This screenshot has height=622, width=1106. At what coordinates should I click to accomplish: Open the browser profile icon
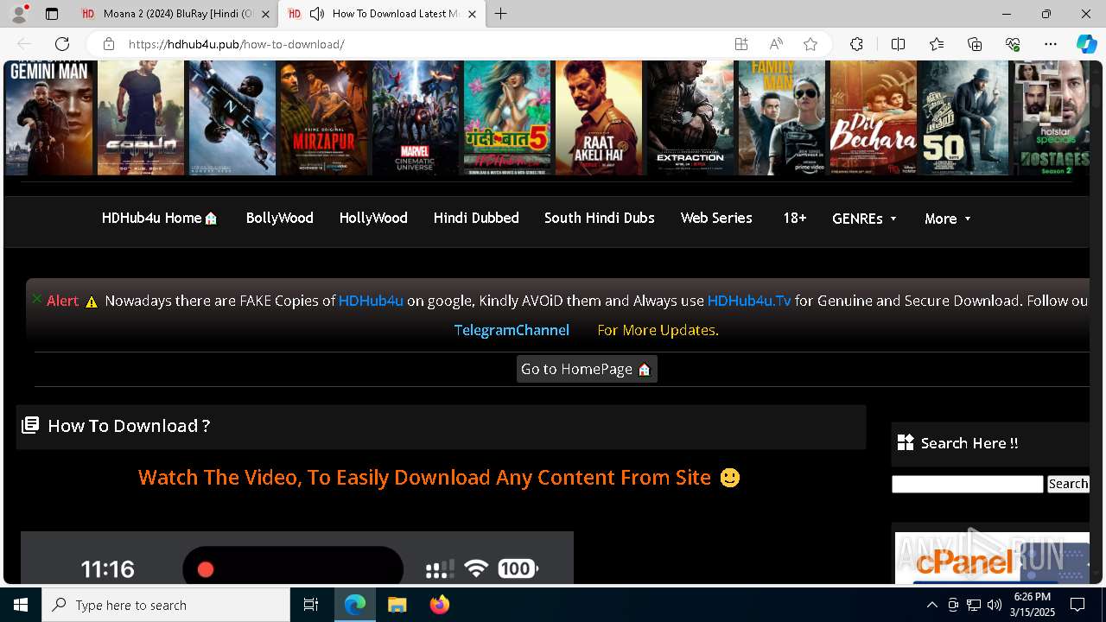point(19,14)
